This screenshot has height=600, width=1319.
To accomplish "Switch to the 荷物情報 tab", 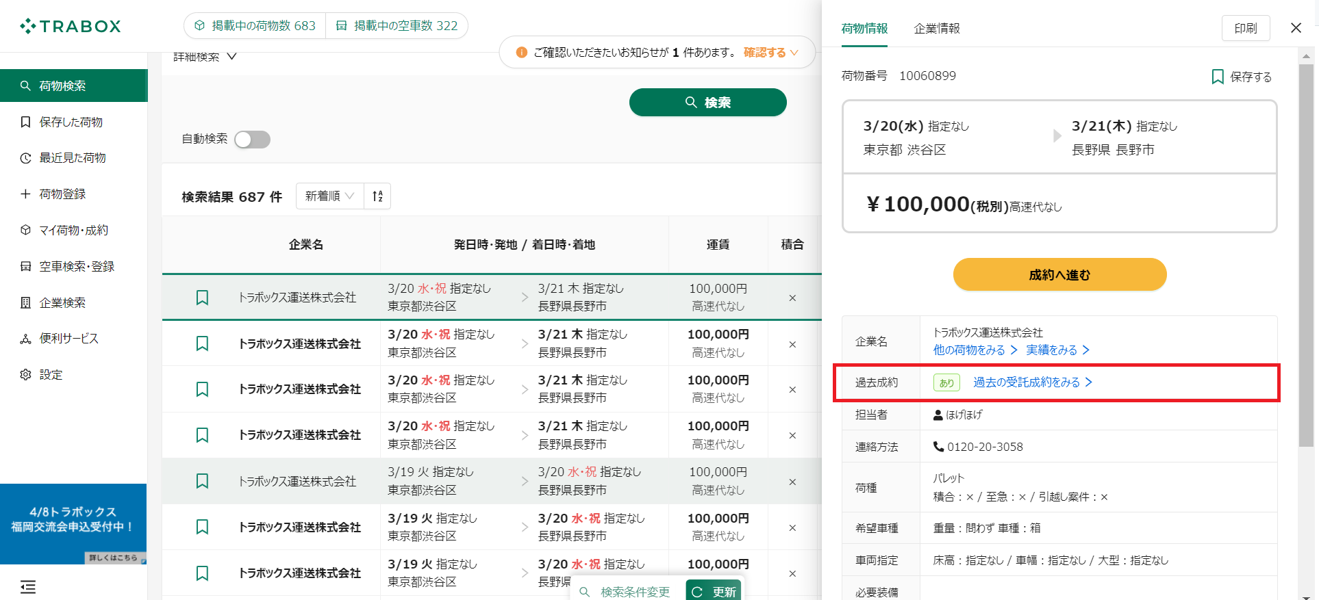I will [x=864, y=29].
